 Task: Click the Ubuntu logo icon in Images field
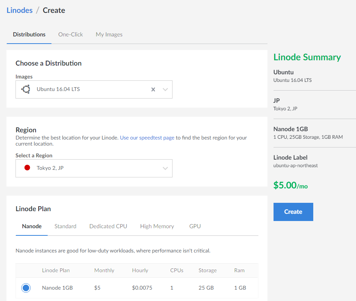pyautogui.click(x=26, y=89)
